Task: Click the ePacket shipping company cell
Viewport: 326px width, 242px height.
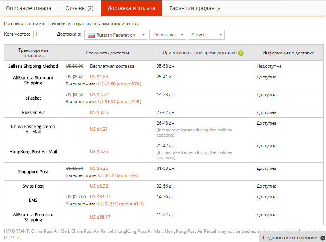Action: pos(33,98)
